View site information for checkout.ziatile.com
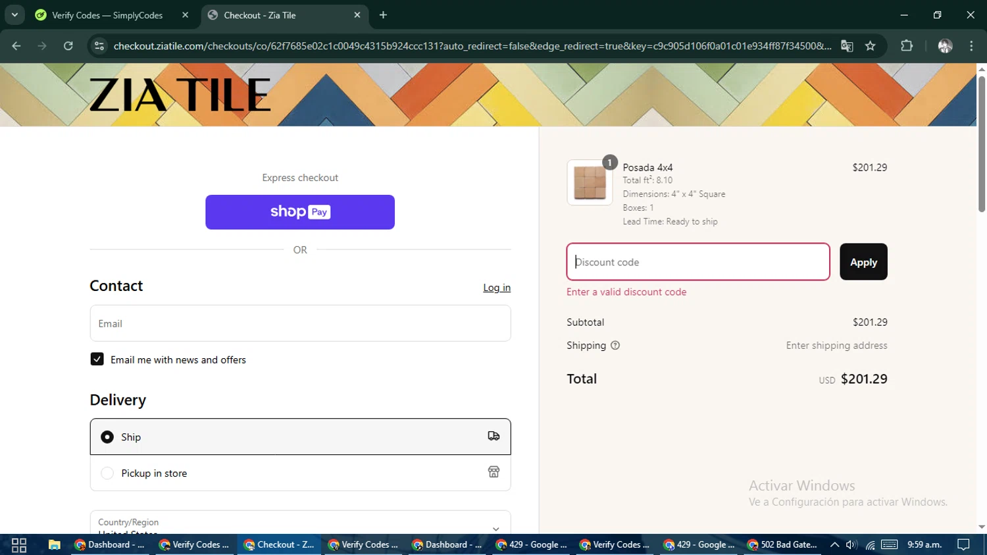This screenshot has height=555, width=987. coord(99,46)
